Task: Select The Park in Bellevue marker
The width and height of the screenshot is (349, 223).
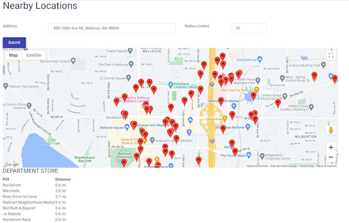Action: 131,65
